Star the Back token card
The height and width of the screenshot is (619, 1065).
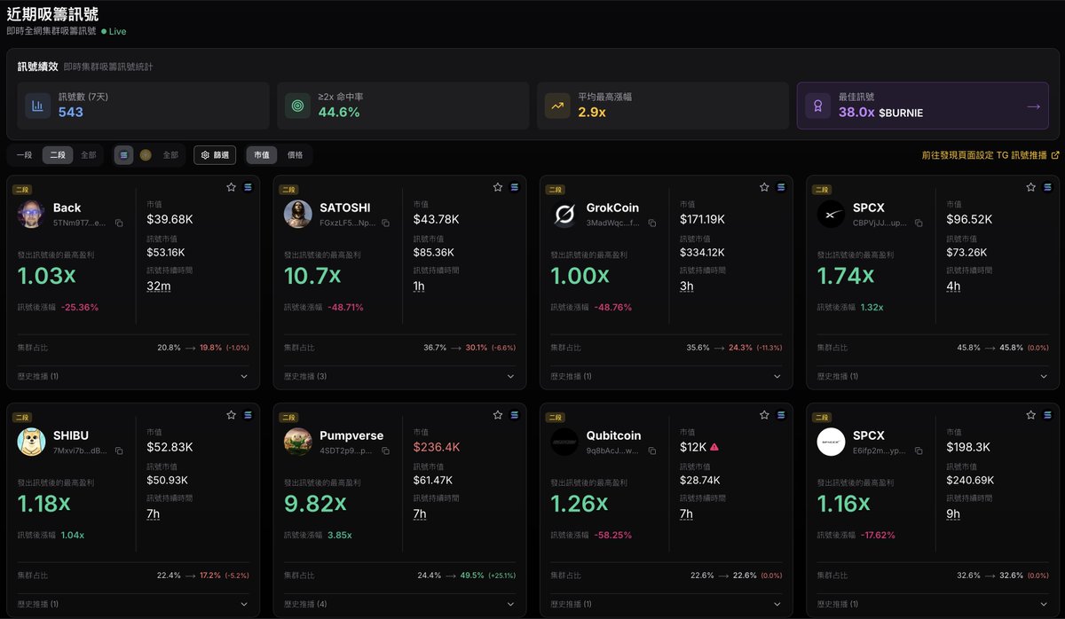pyautogui.click(x=231, y=188)
